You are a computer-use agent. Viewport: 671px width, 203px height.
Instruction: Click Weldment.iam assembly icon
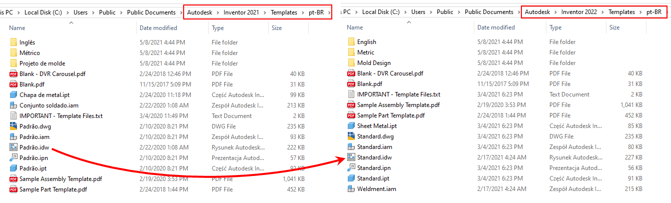[x=351, y=189]
